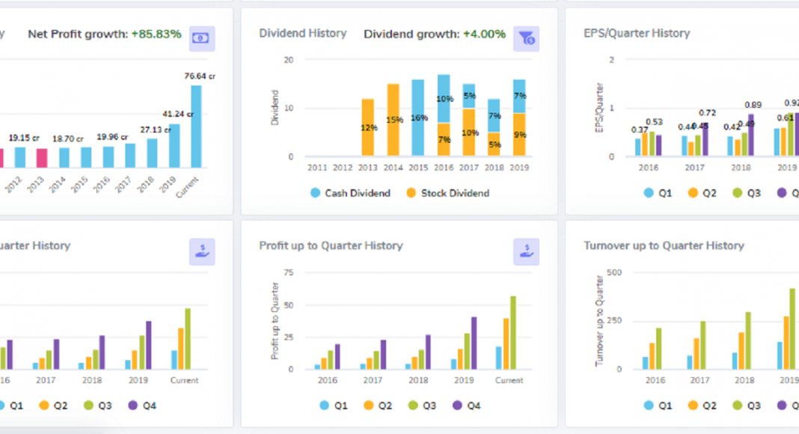
Task: Click the funnel icon in Dividend History card
Action: pos(526,38)
